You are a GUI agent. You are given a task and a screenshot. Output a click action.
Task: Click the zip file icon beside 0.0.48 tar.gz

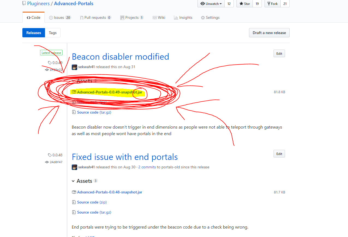pos(74,212)
